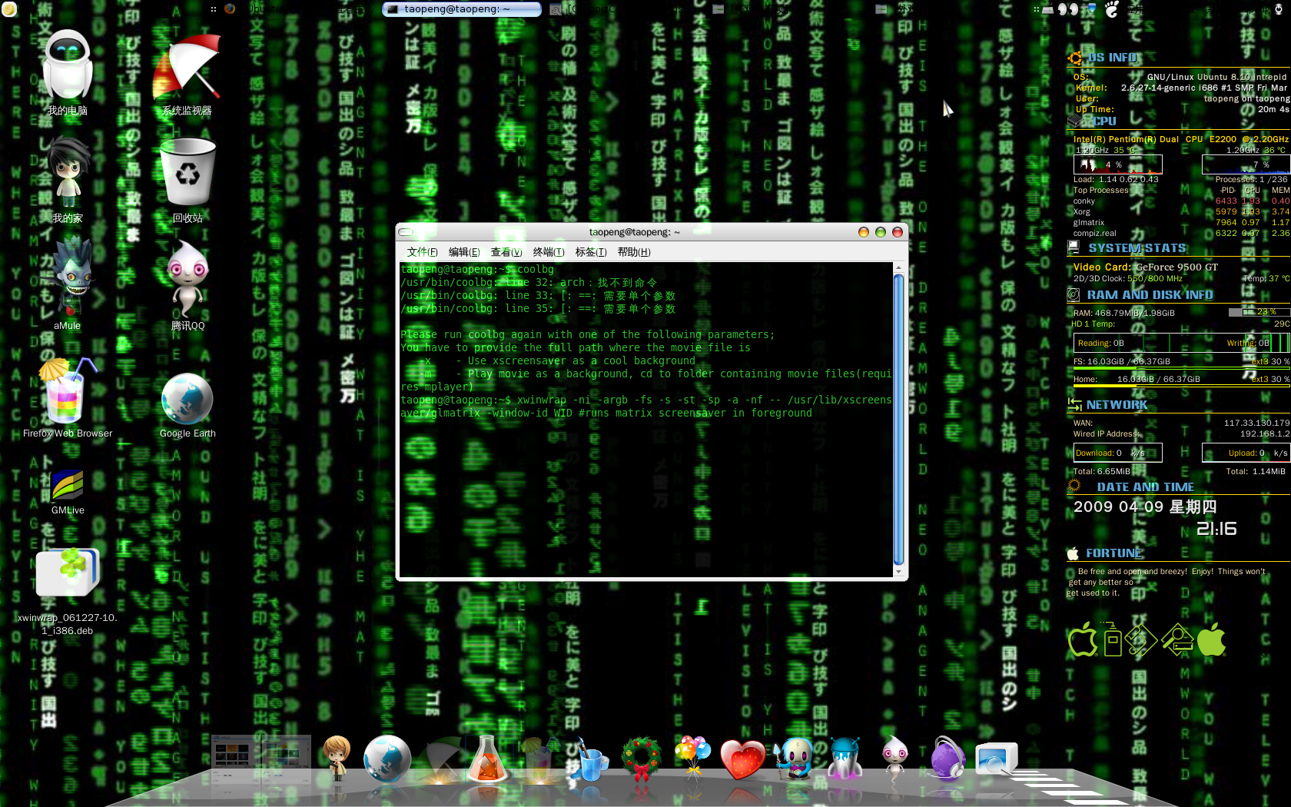Click the terminal scrollbar down arrow
Viewport: 1291px width, 807px height.
(x=898, y=572)
